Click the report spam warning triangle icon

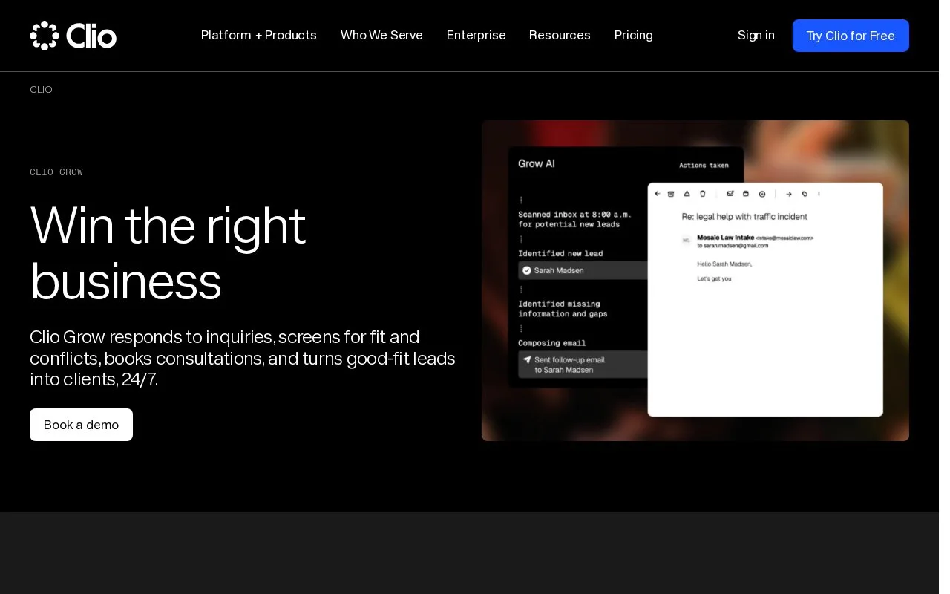click(x=687, y=194)
